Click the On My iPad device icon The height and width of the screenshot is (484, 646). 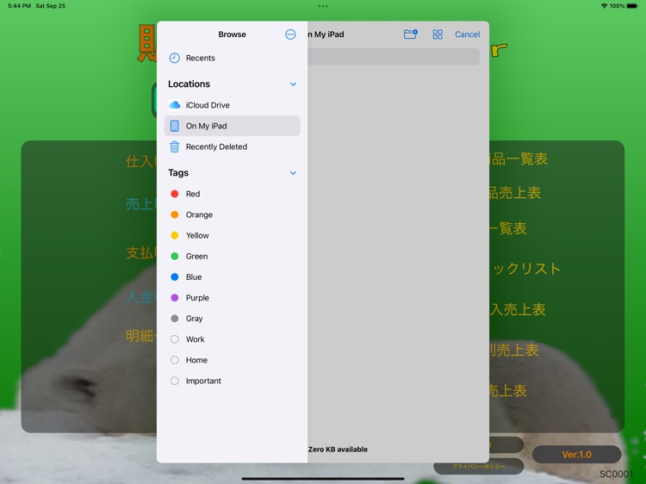[x=175, y=126]
